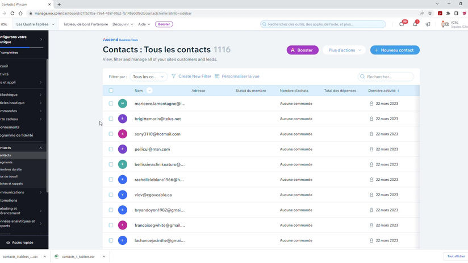Viewport: 468px width, 263px height.
Task: Click the Nouveau contact button
Action: 395,50
